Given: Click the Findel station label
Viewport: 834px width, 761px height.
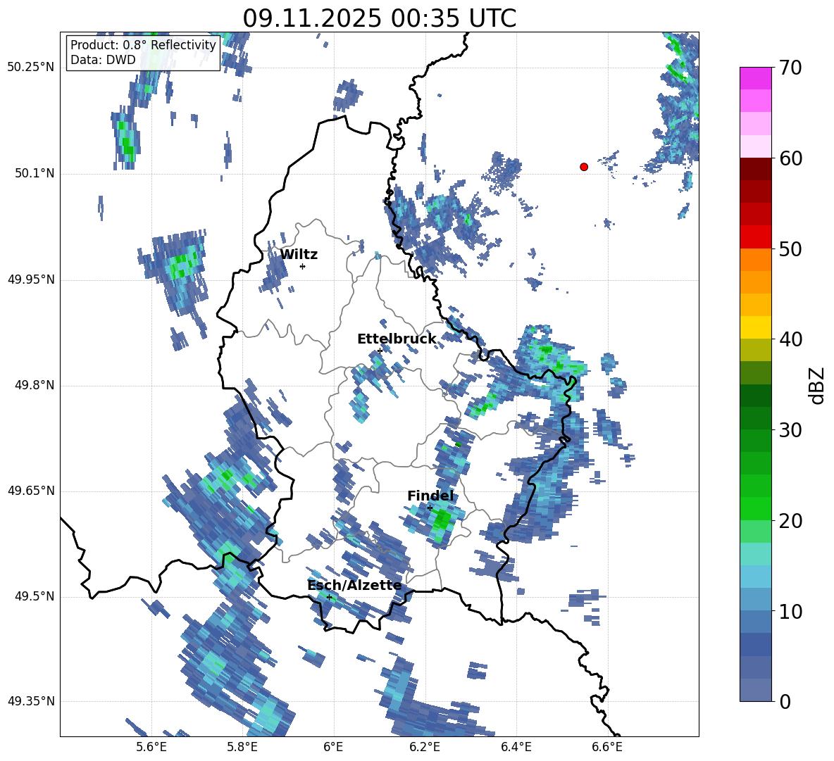Looking at the screenshot, I should tap(430, 496).
